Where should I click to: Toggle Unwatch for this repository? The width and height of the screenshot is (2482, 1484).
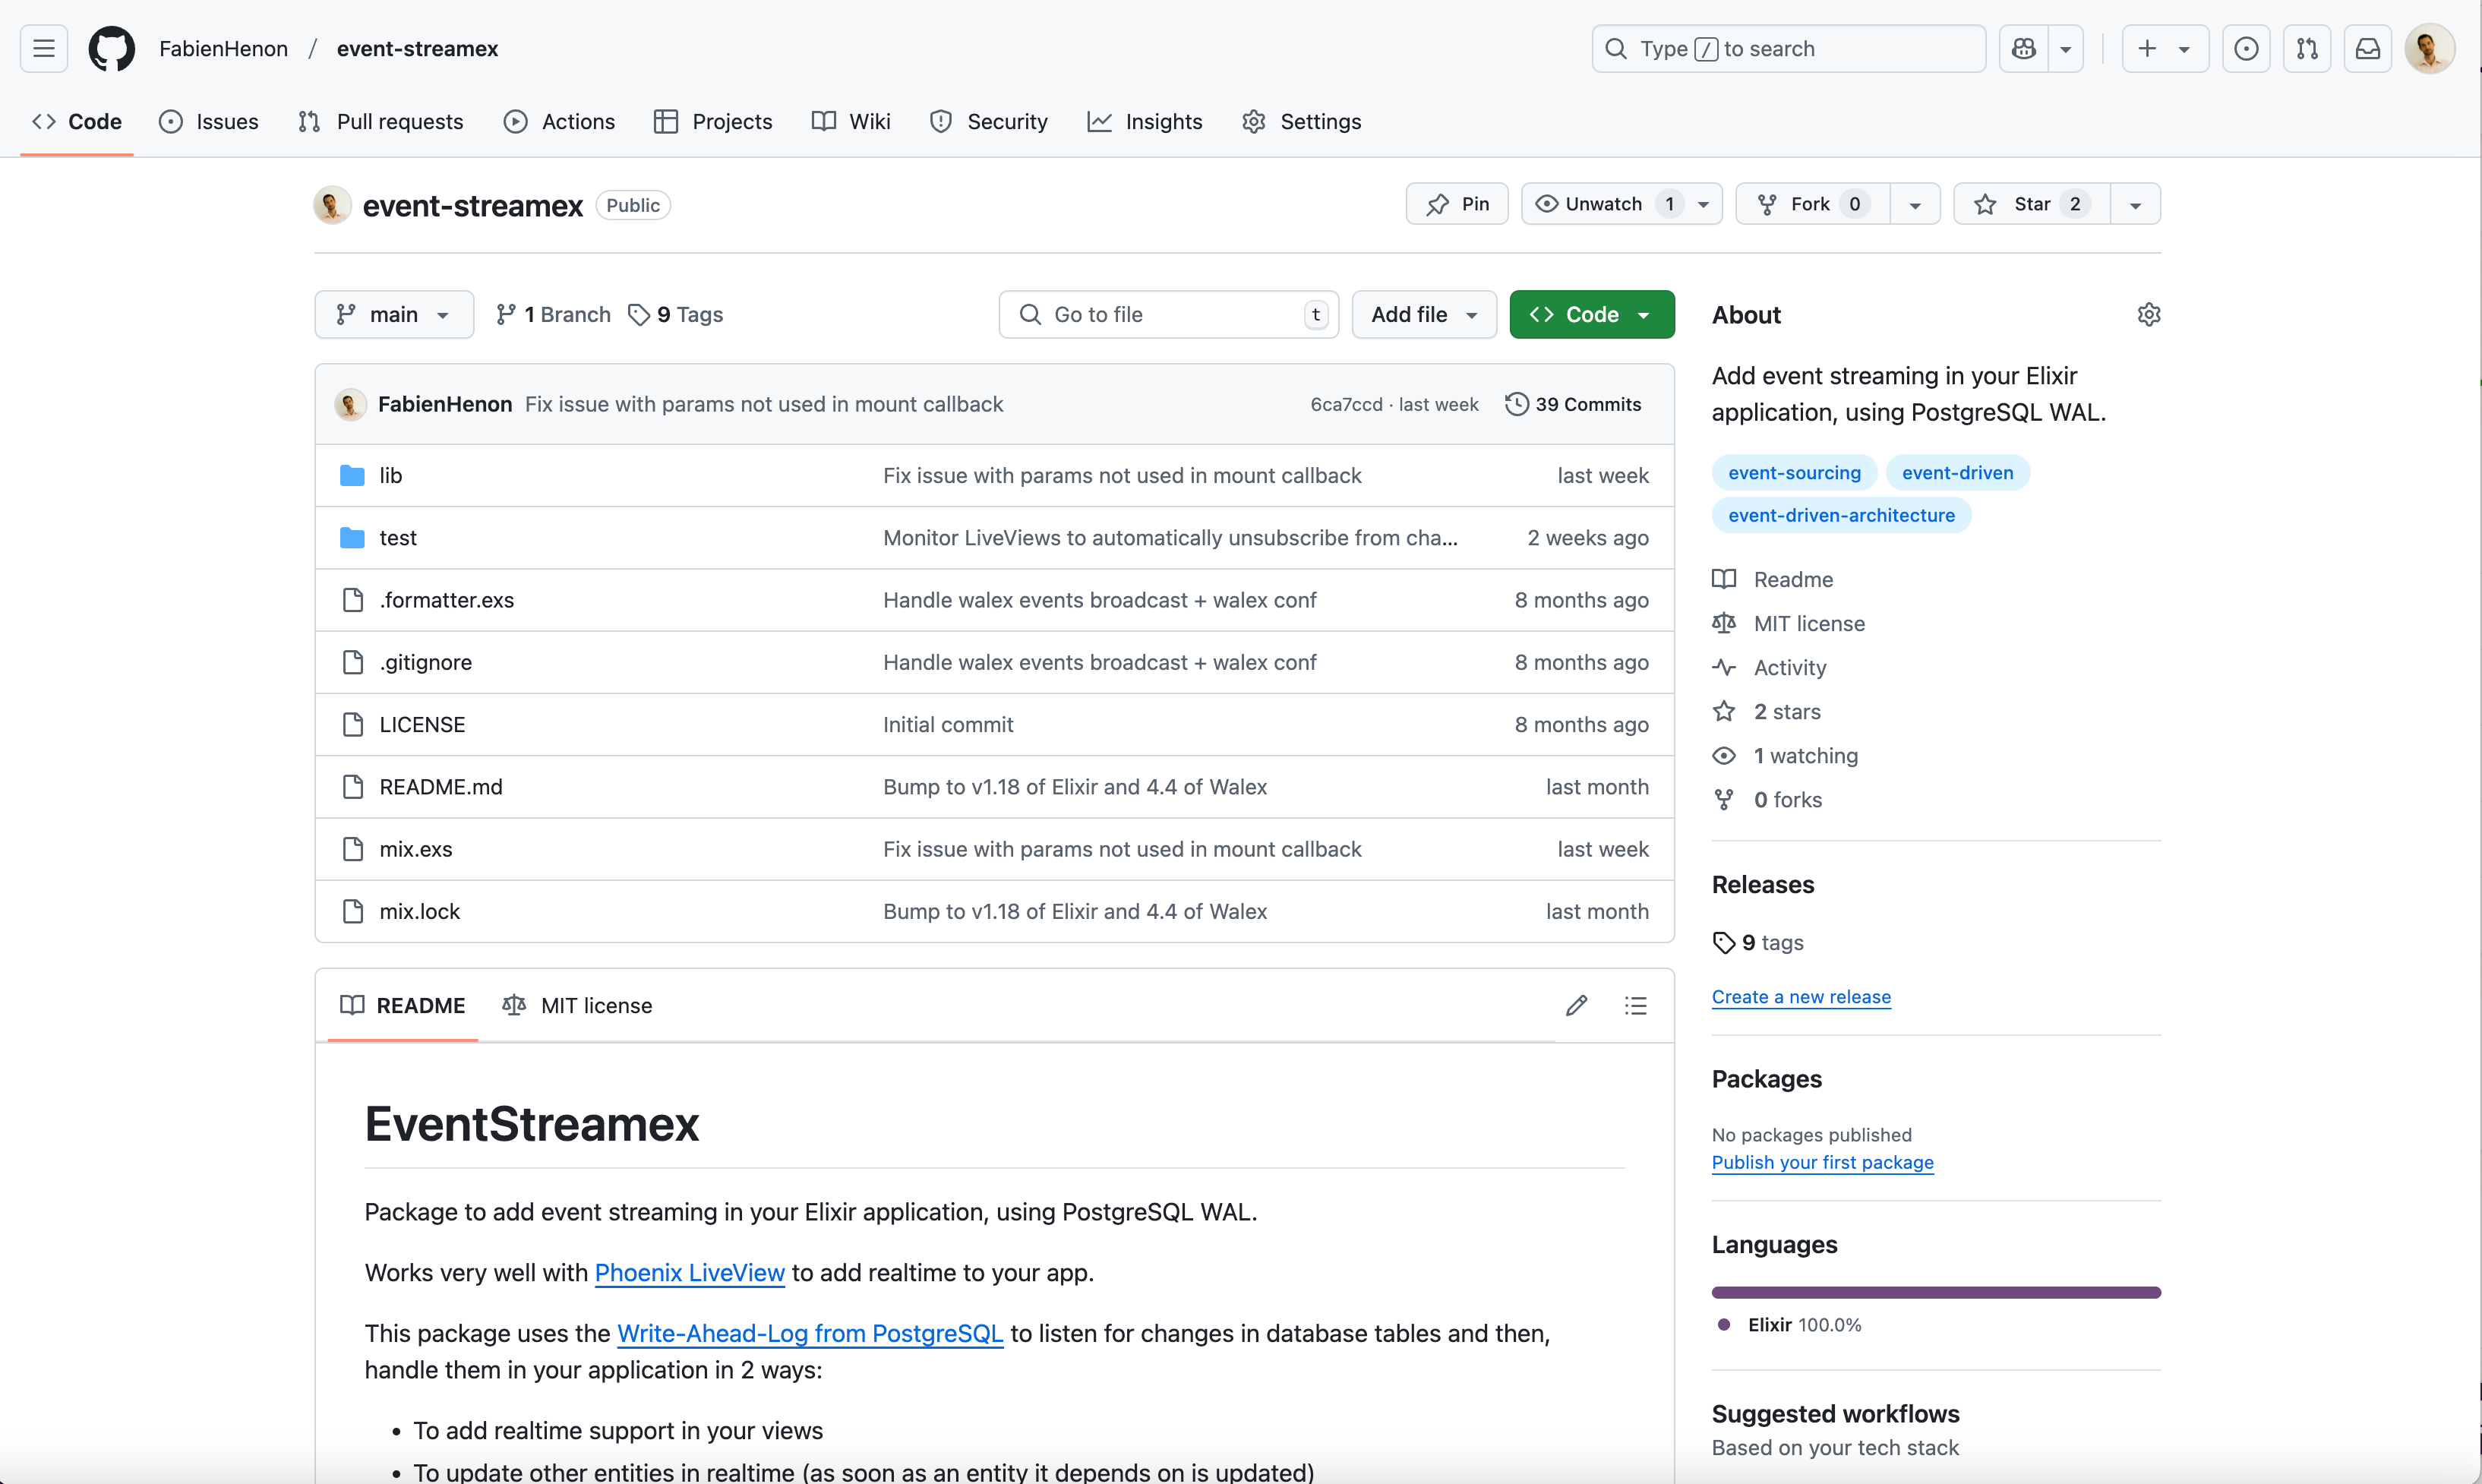pyautogui.click(x=1602, y=204)
